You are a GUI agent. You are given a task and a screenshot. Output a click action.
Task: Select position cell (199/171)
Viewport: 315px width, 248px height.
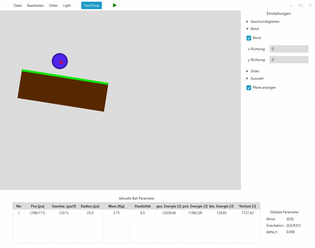click(x=38, y=213)
